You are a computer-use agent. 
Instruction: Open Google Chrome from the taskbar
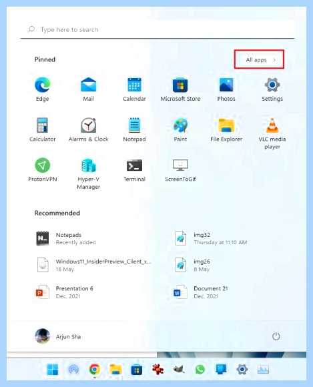pos(95,370)
